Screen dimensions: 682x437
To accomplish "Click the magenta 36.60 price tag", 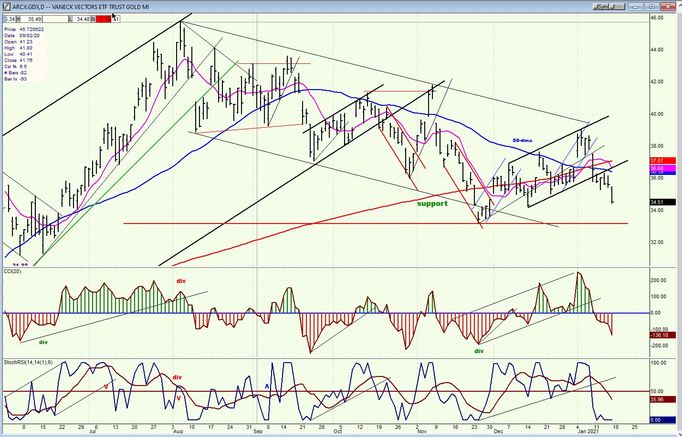I will [x=662, y=168].
